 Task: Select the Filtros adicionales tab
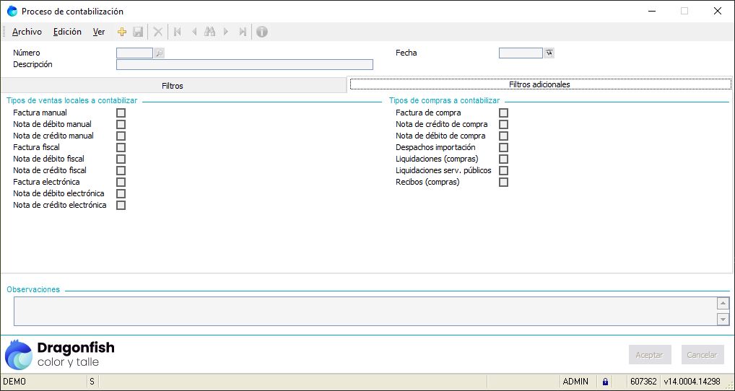(539, 84)
